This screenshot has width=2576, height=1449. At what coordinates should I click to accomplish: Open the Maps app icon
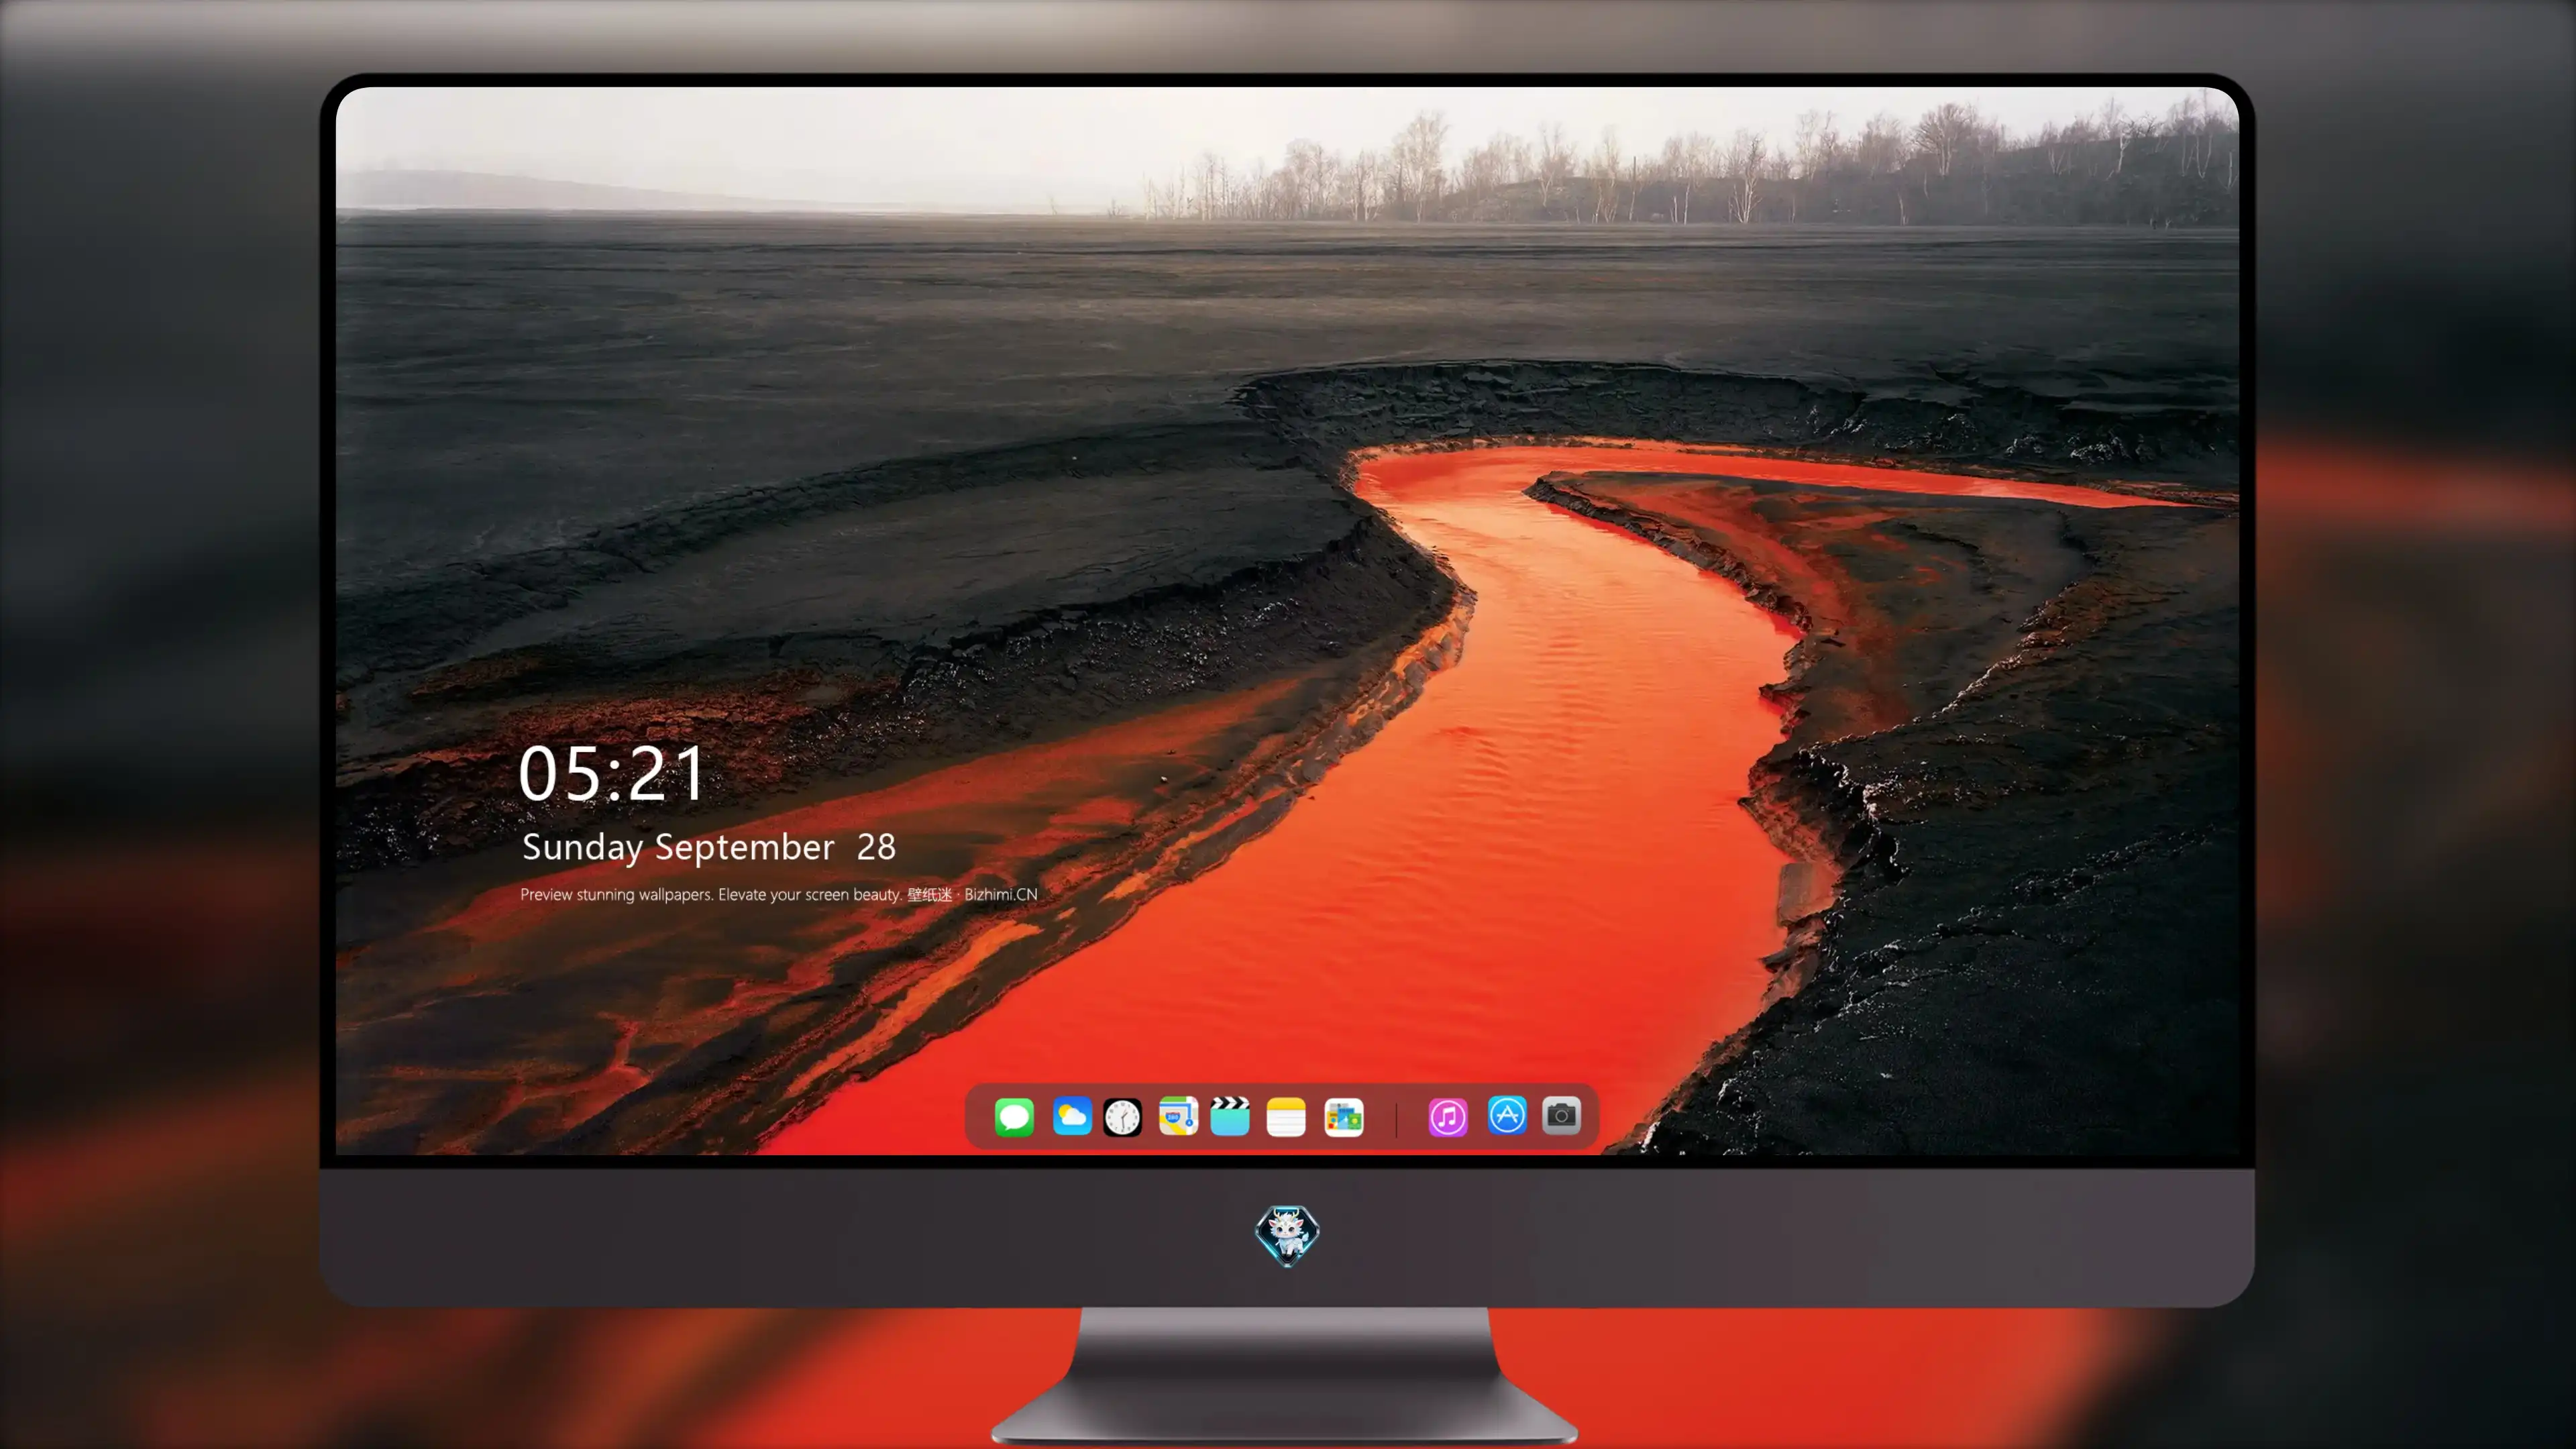tap(1178, 1116)
